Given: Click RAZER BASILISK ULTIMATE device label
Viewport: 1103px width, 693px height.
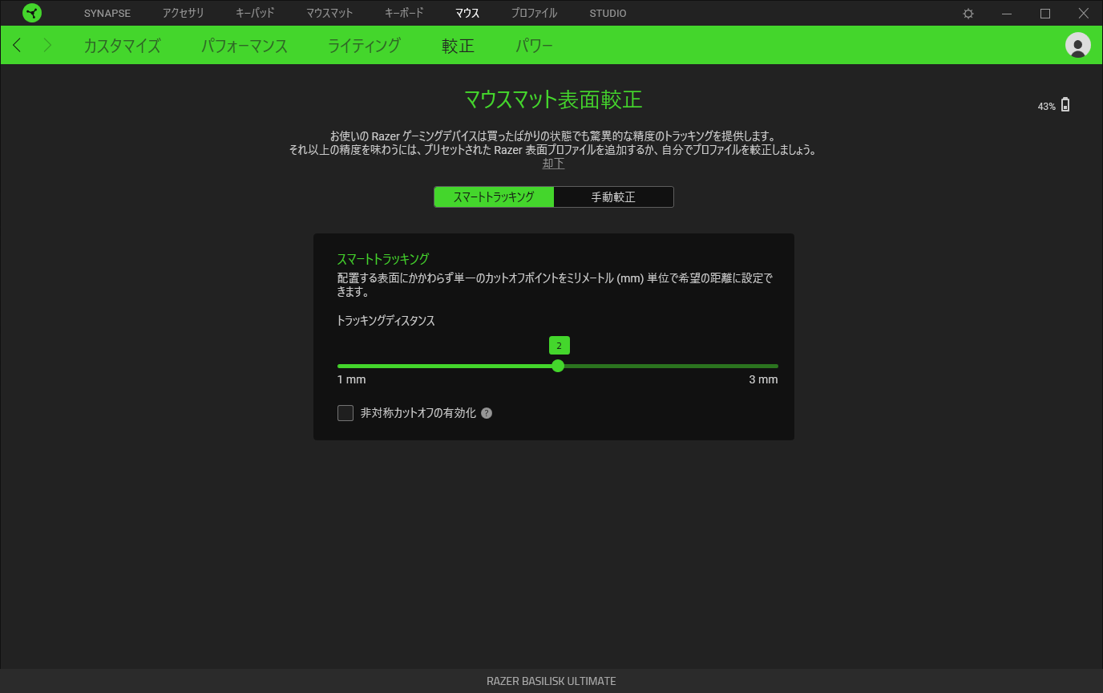Looking at the screenshot, I should pyautogui.click(x=551, y=681).
